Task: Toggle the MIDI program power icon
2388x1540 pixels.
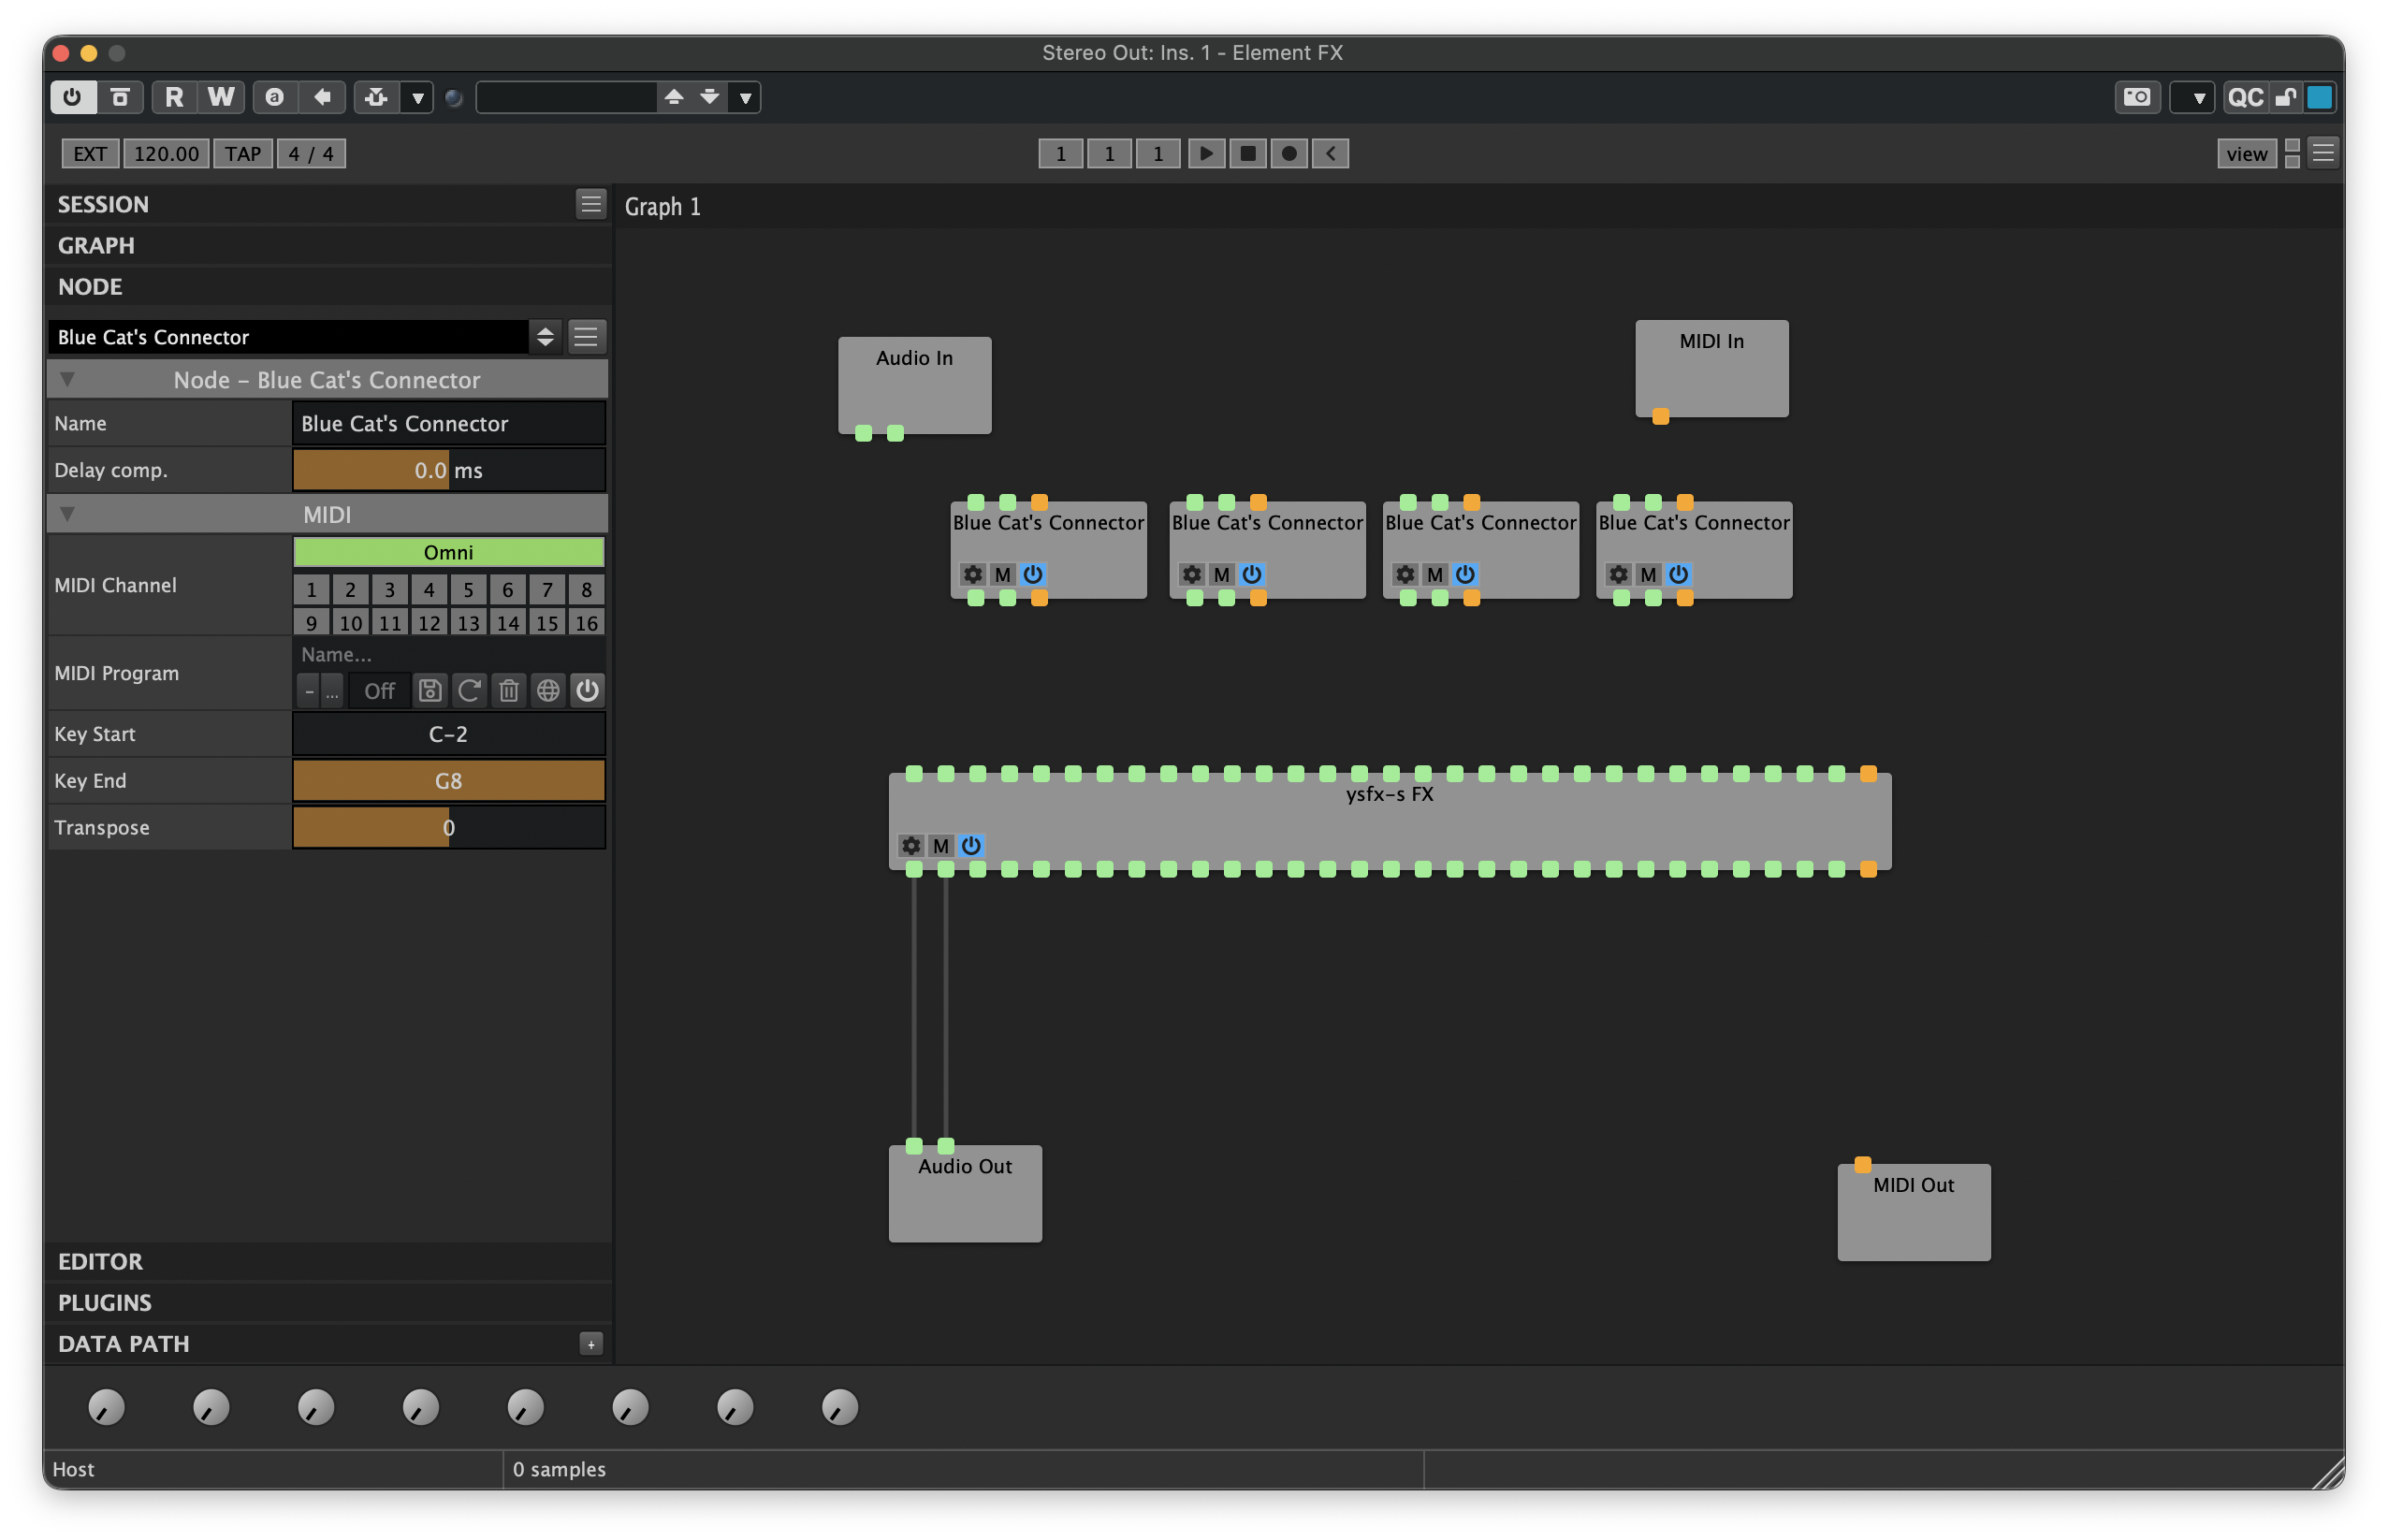Action: click(587, 690)
